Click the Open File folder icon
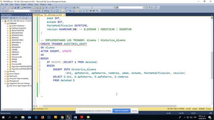 coord(12,7)
